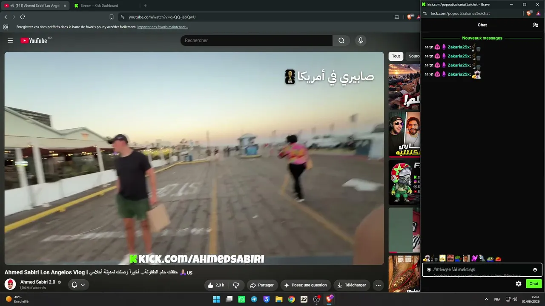
Task: Open the weather widget showing 40°C
Action: point(17,299)
